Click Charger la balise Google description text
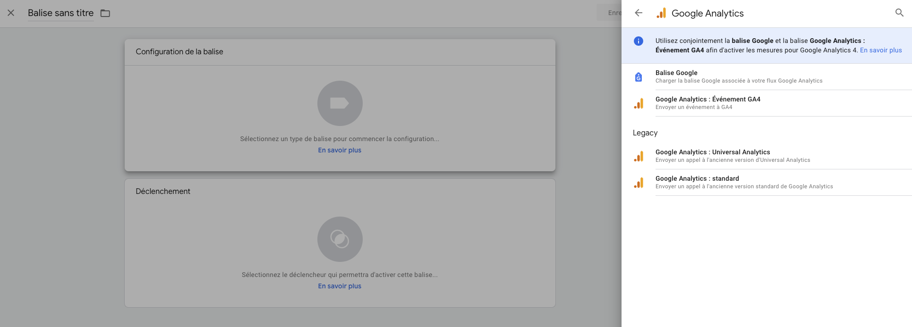The height and width of the screenshot is (327, 912). (x=739, y=81)
